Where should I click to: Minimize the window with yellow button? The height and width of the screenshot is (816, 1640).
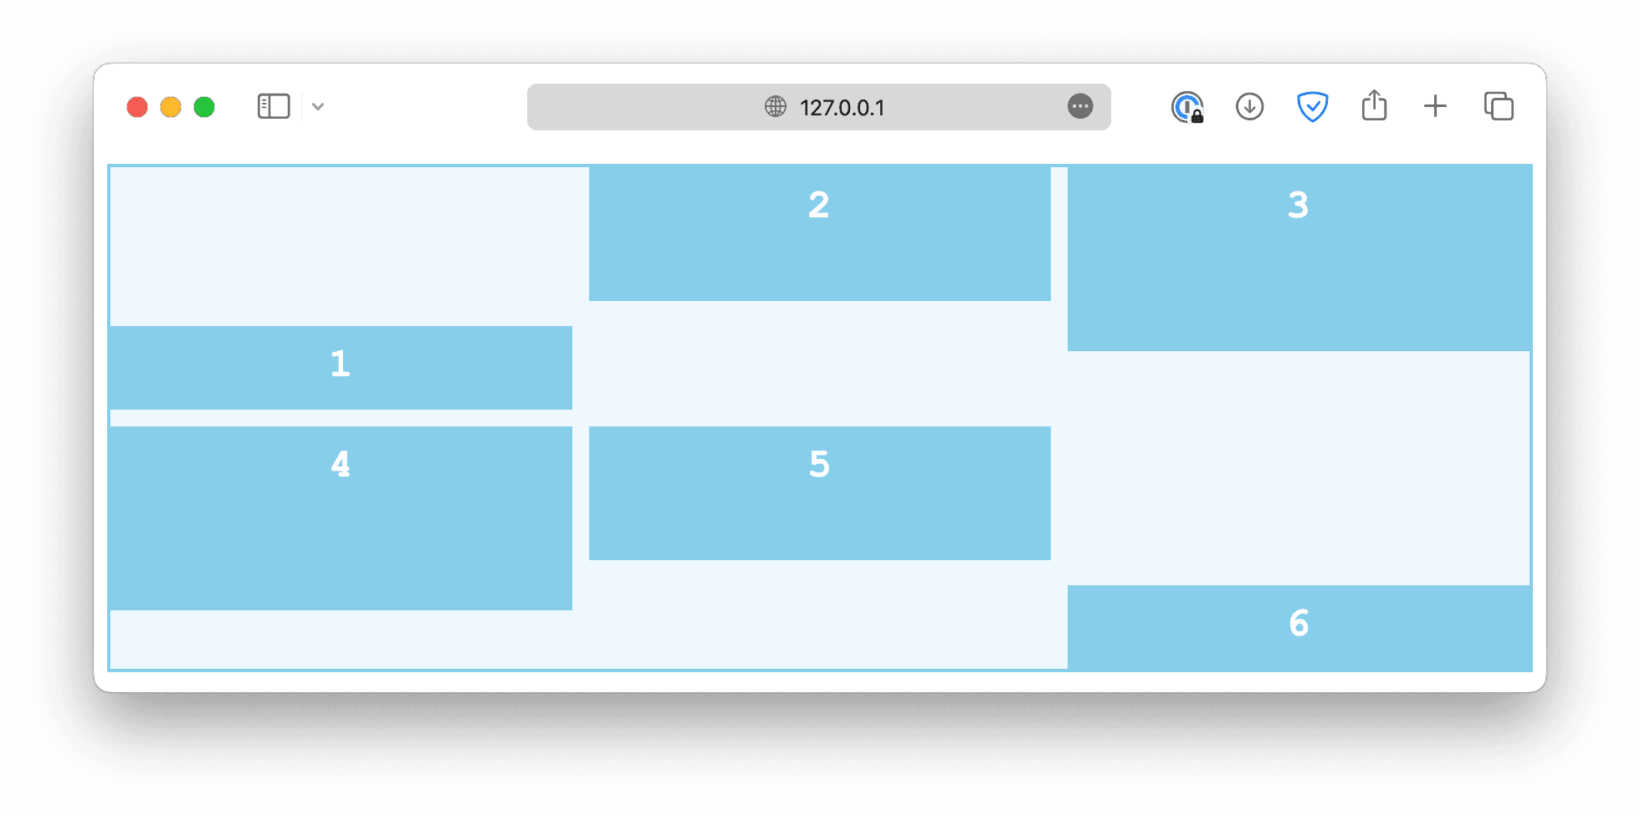click(171, 107)
